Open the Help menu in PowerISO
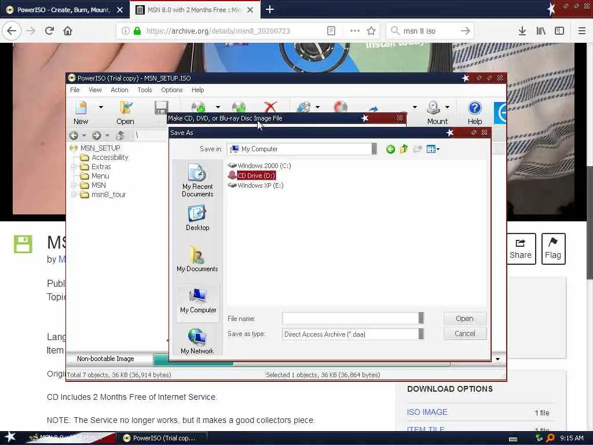 (x=198, y=90)
